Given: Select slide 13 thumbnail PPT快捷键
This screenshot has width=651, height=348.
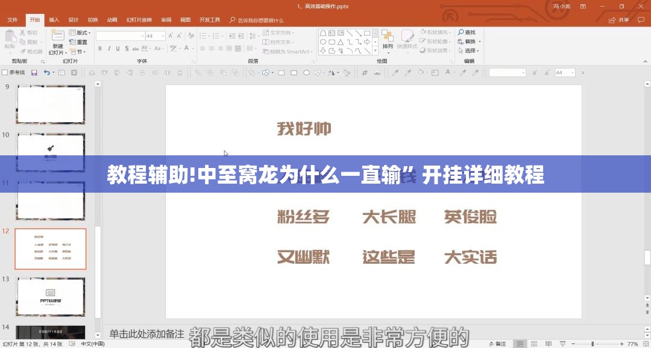Looking at the screenshot, I should point(51,297).
